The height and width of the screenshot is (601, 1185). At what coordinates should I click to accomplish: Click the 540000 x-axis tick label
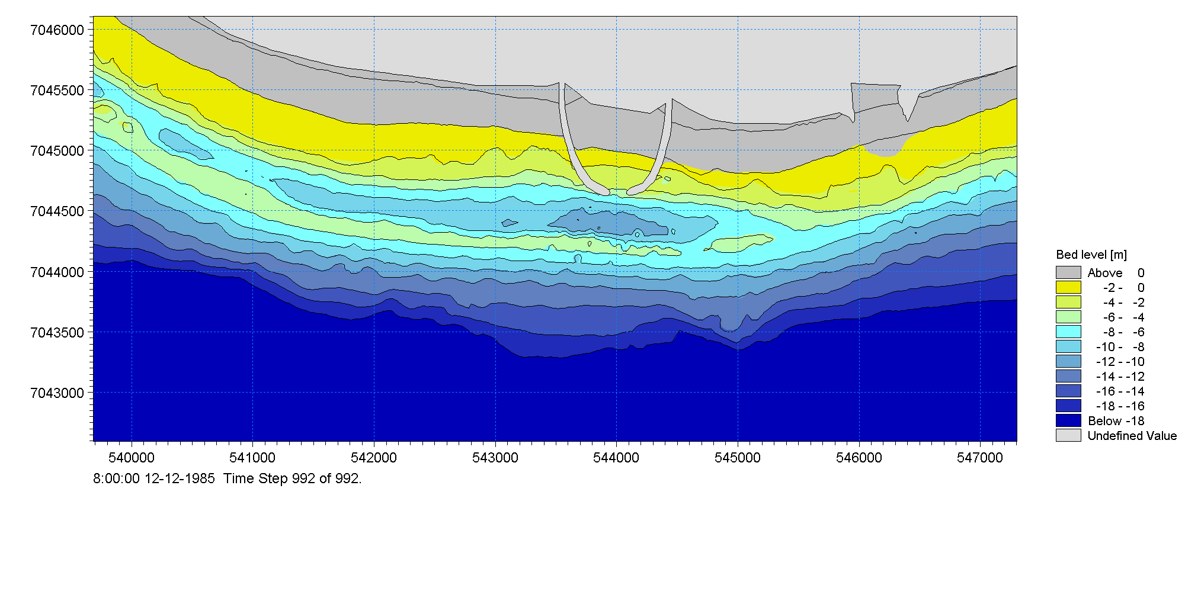pos(132,458)
